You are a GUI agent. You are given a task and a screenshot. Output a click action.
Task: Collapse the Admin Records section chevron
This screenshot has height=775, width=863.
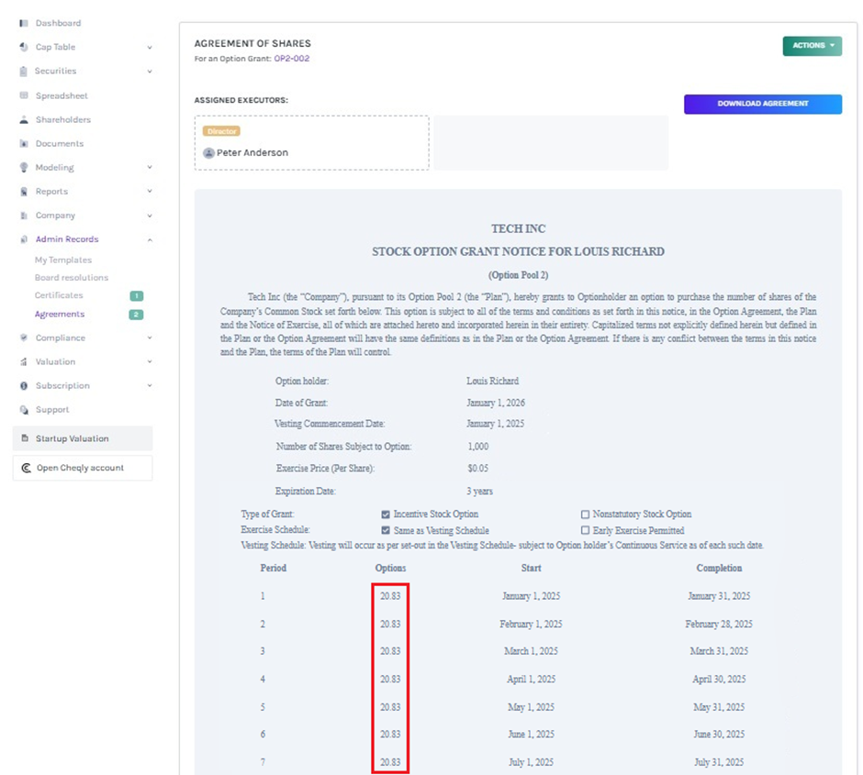tap(149, 239)
